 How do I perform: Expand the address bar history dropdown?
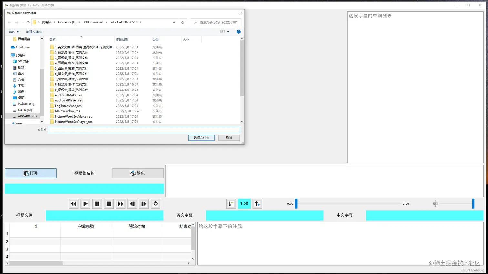[174, 22]
